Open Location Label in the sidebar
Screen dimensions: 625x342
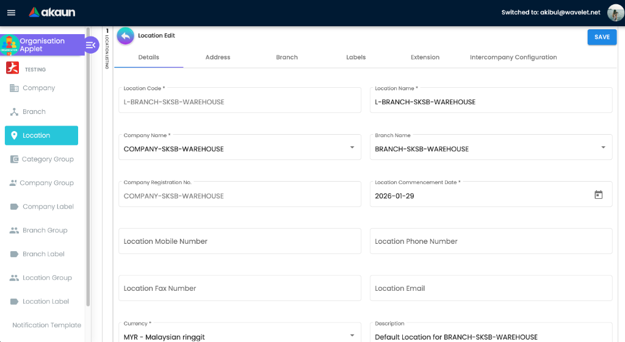coord(42,301)
